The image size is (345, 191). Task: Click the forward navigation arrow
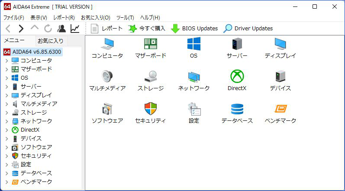(21, 29)
